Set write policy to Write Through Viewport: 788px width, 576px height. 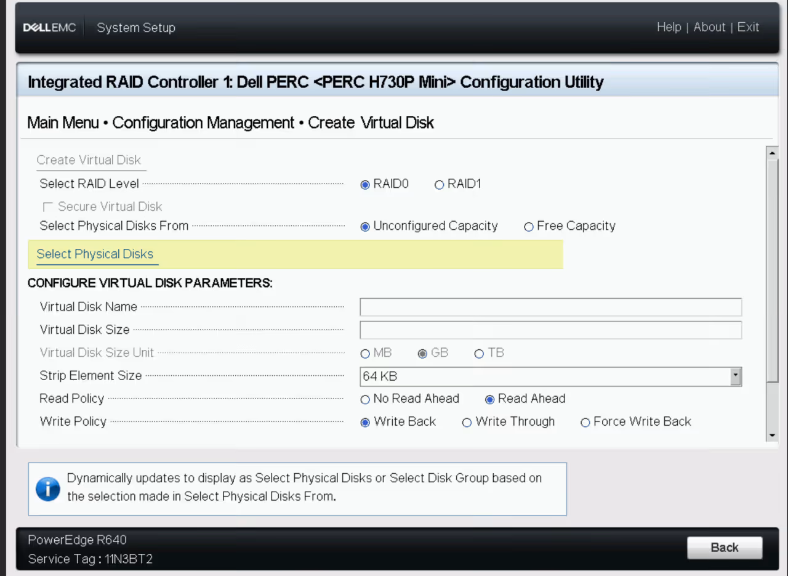(467, 423)
